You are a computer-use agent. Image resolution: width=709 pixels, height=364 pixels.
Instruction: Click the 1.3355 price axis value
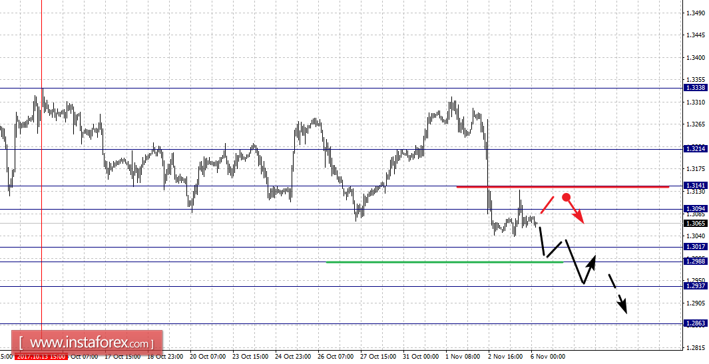tap(696, 80)
